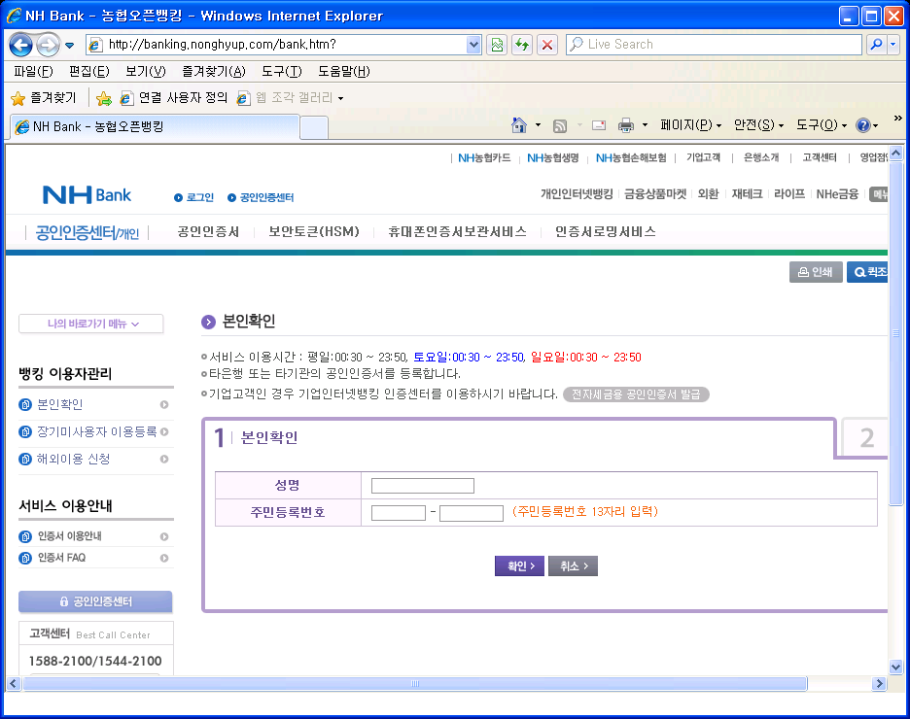Click the browser Back arrow button
The width and height of the screenshot is (910, 719).
(x=20, y=45)
